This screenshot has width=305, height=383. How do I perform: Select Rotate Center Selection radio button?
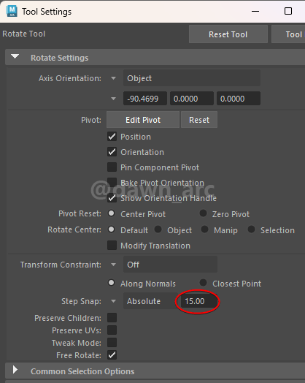(251, 230)
